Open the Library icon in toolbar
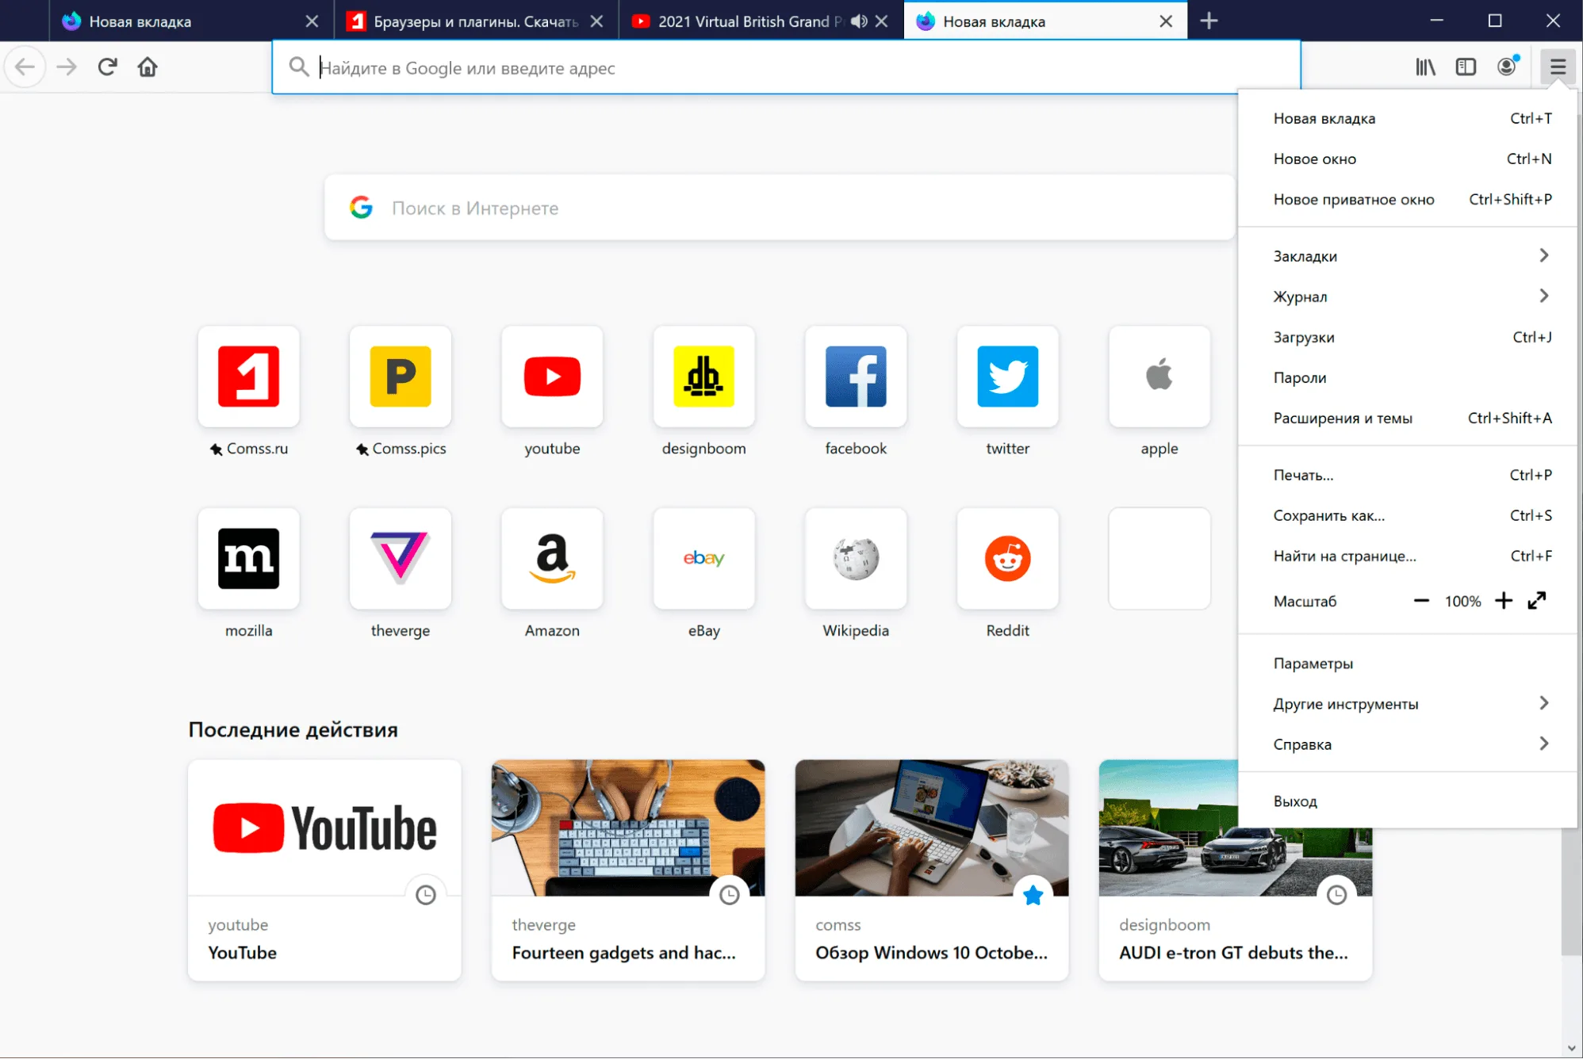Screen dimensions: 1583x1059 click(1425, 67)
